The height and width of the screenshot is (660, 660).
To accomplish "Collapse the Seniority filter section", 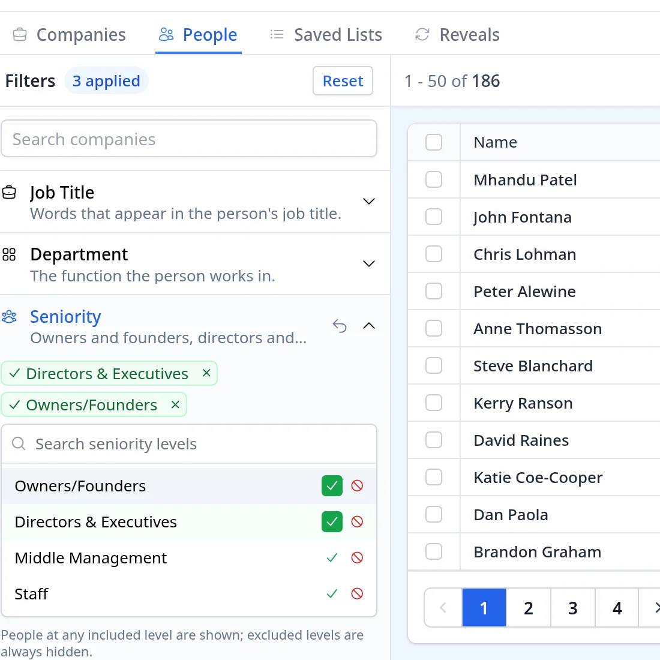I will tap(369, 326).
